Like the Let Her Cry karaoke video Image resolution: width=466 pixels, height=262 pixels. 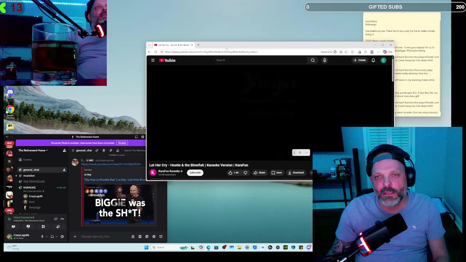pos(233,173)
